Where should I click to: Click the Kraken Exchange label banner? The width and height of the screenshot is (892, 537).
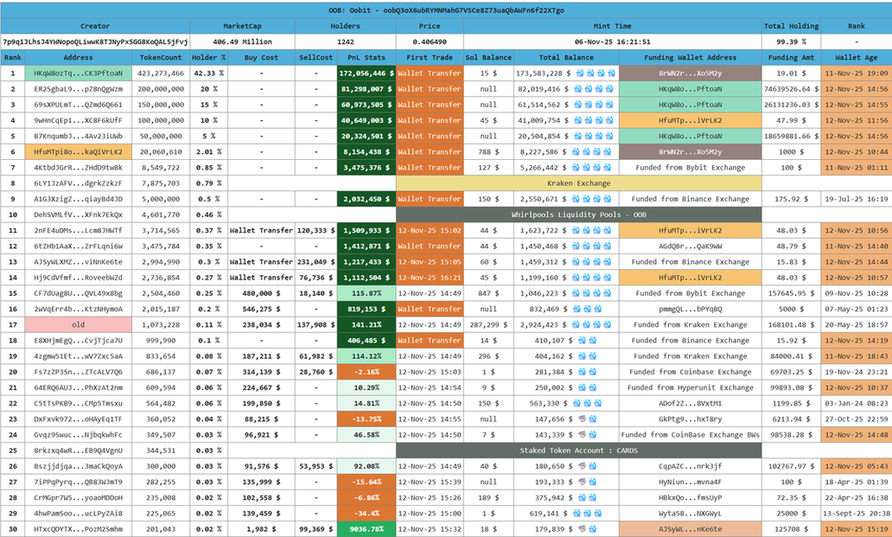[578, 183]
